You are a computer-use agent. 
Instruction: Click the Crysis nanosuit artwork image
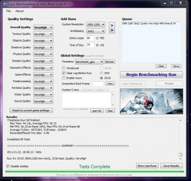(151, 101)
